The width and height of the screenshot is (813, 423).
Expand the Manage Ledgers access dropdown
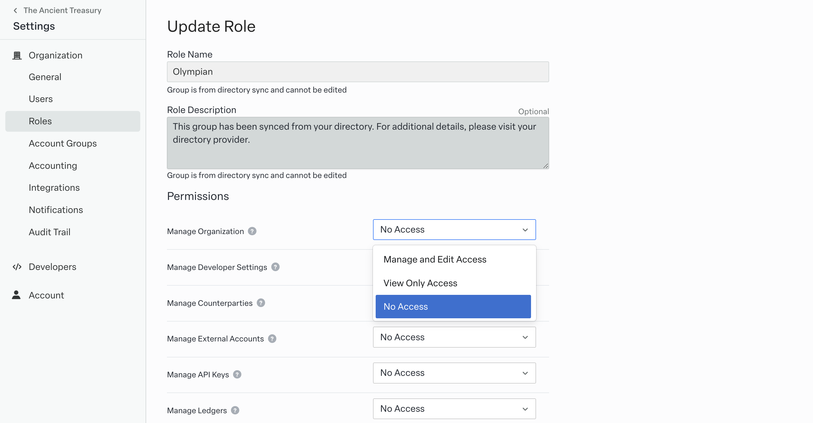(454, 408)
